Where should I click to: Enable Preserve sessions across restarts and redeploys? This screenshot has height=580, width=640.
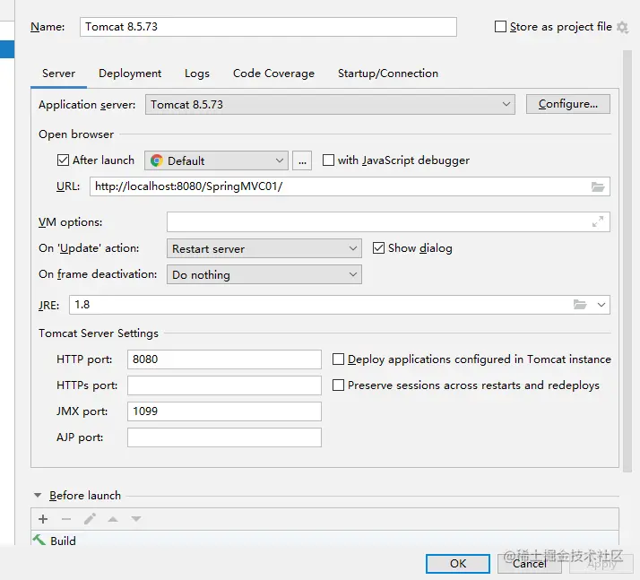tap(338, 385)
